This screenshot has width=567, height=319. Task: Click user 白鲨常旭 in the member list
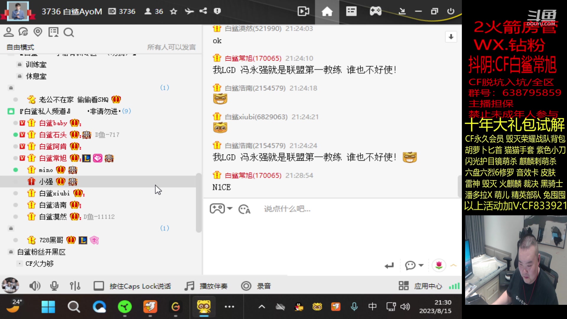click(53, 158)
